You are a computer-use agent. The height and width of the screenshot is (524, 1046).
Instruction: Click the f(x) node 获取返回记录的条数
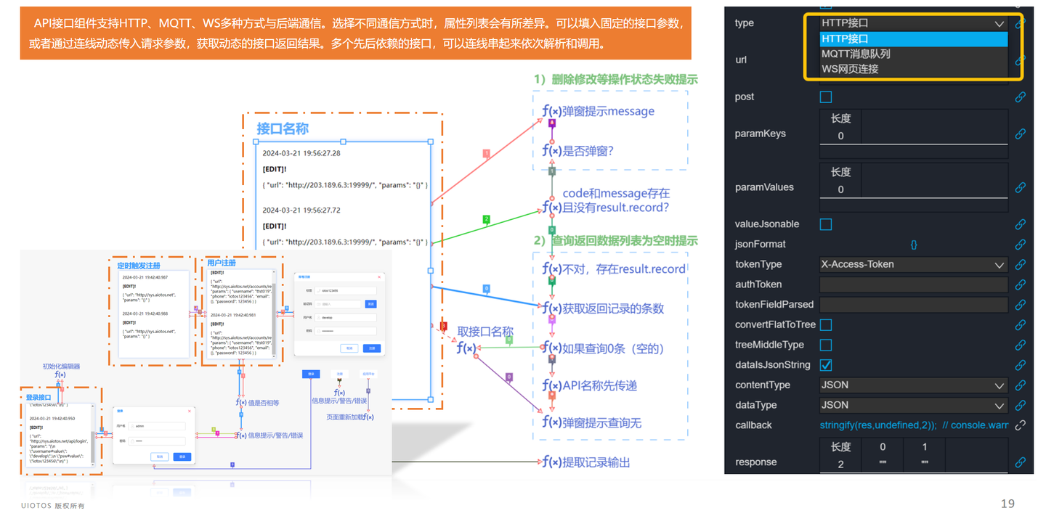click(x=603, y=308)
